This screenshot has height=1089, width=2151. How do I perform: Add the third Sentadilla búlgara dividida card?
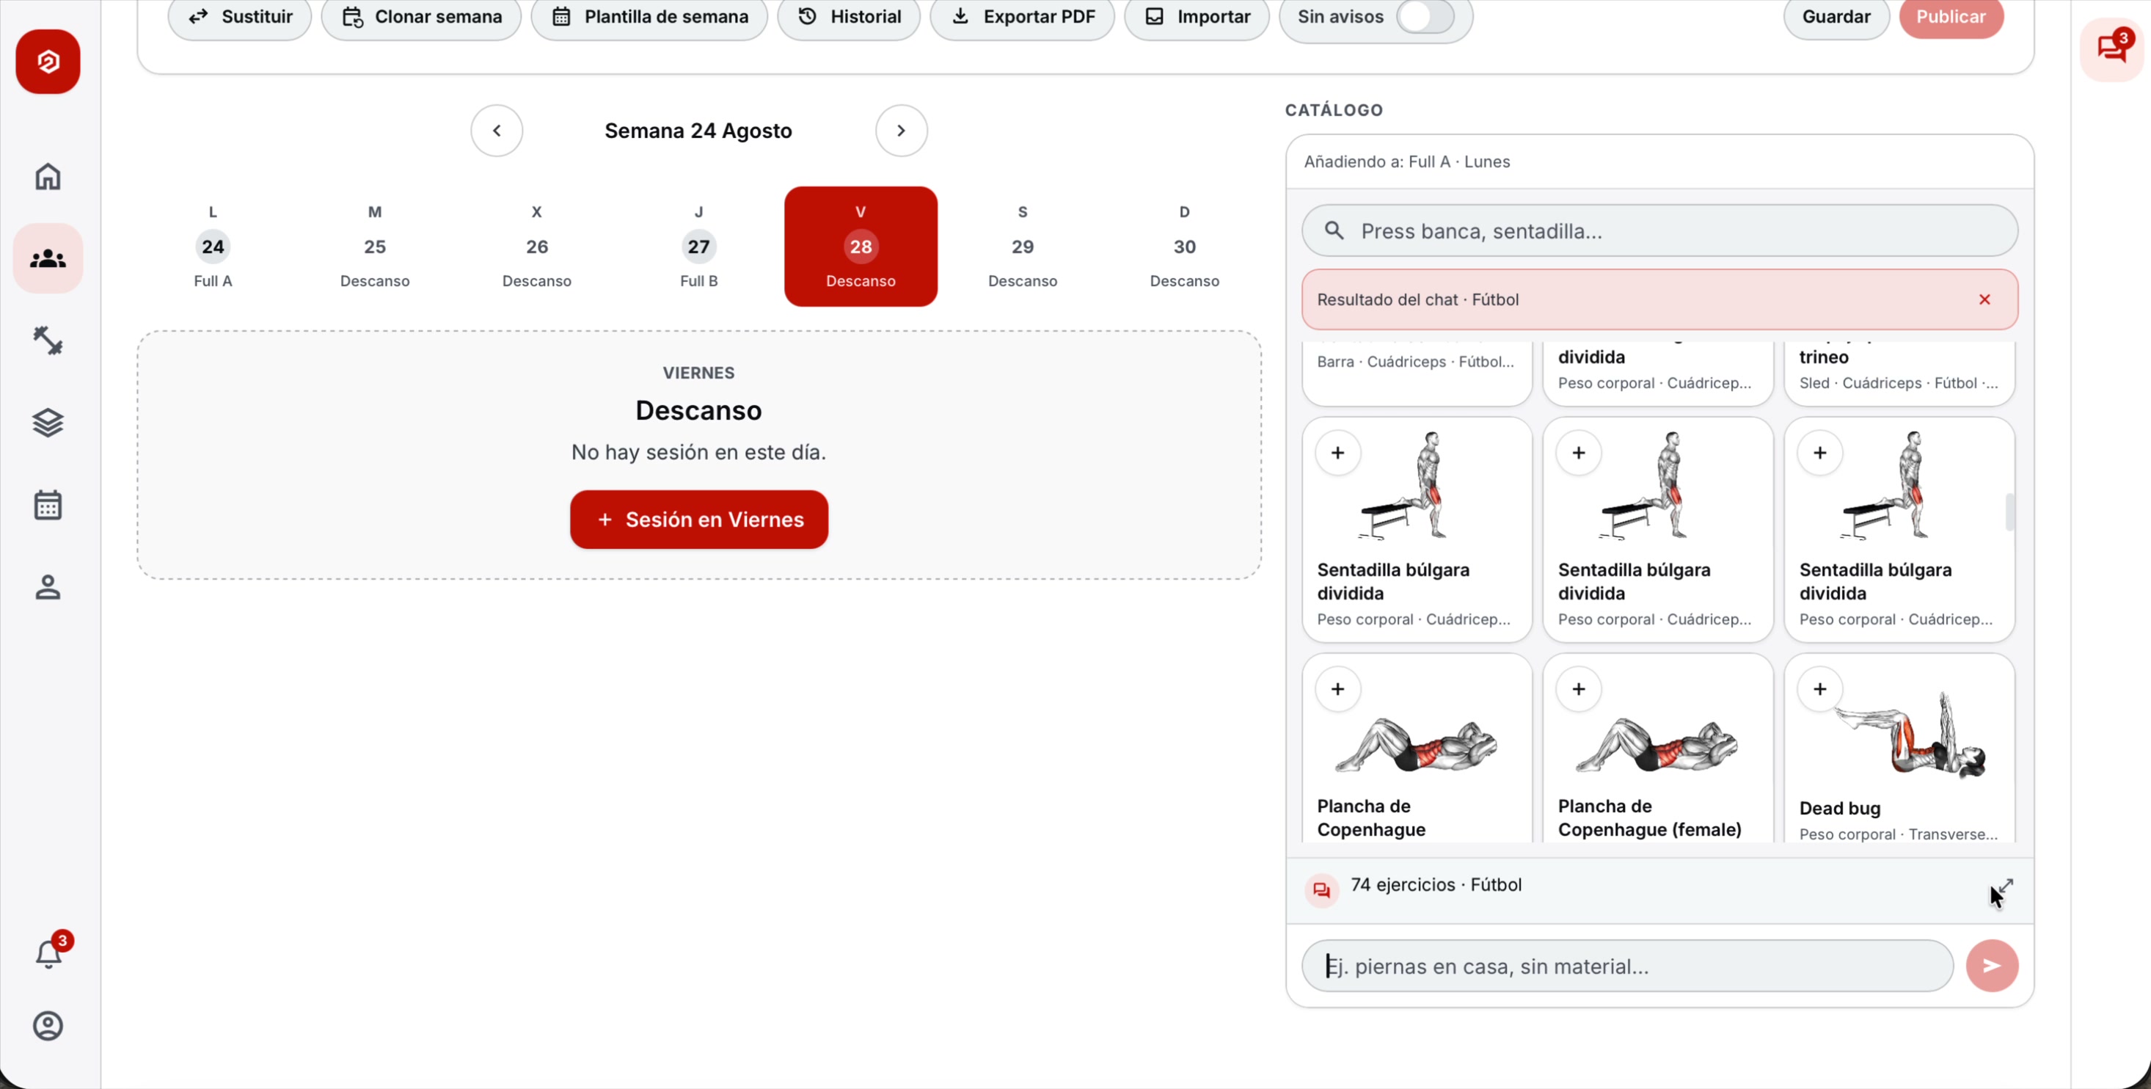click(1819, 453)
